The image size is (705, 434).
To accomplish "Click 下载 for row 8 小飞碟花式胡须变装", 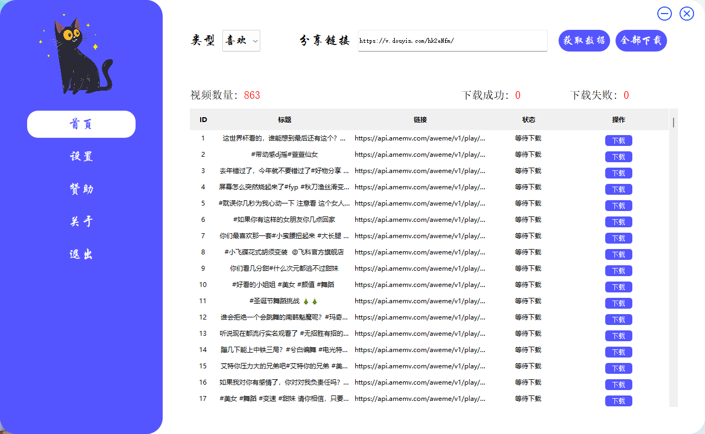I will point(619,254).
